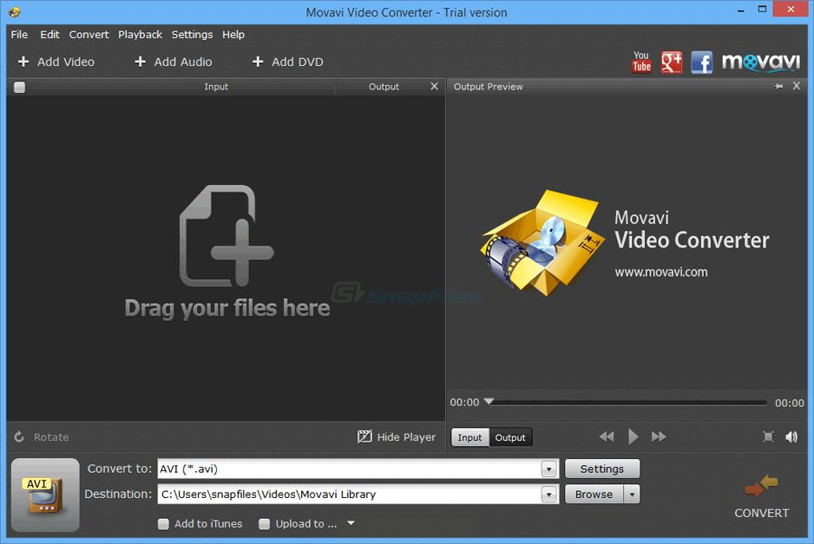Open the Playback menu
Screen dimensions: 814x544
(140, 35)
